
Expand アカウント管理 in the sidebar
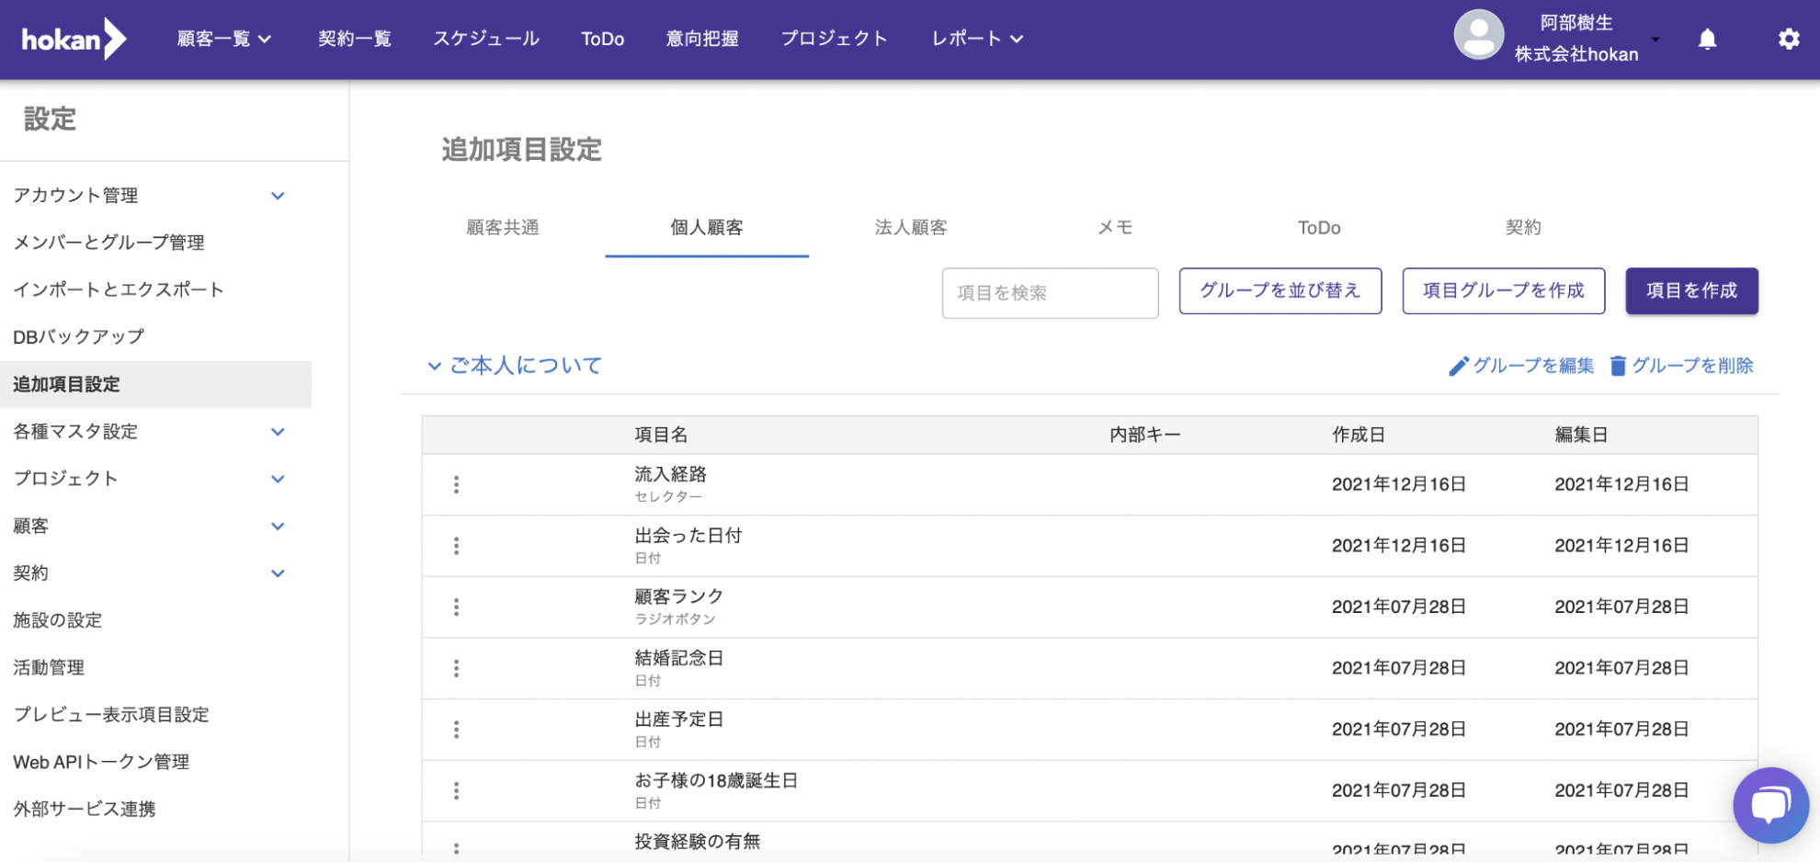click(278, 196)
